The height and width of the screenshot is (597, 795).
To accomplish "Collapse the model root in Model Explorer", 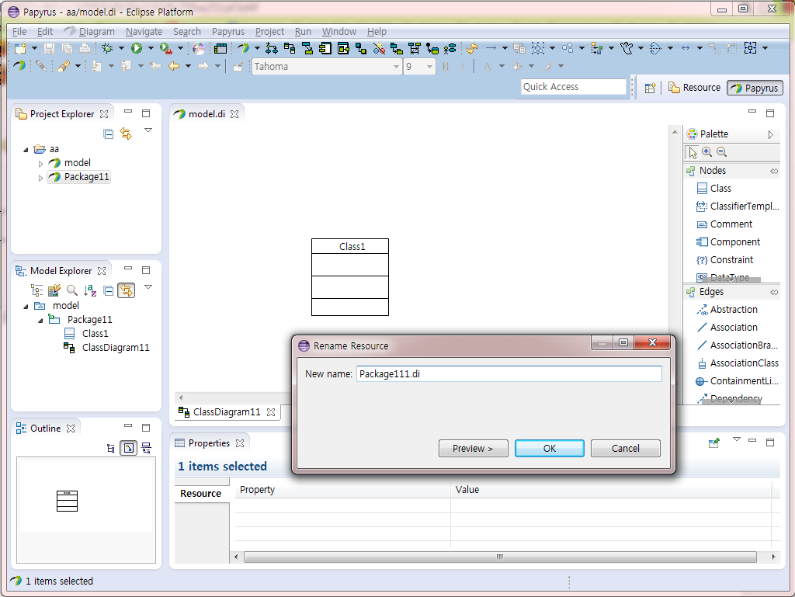I will pos(26,306).
